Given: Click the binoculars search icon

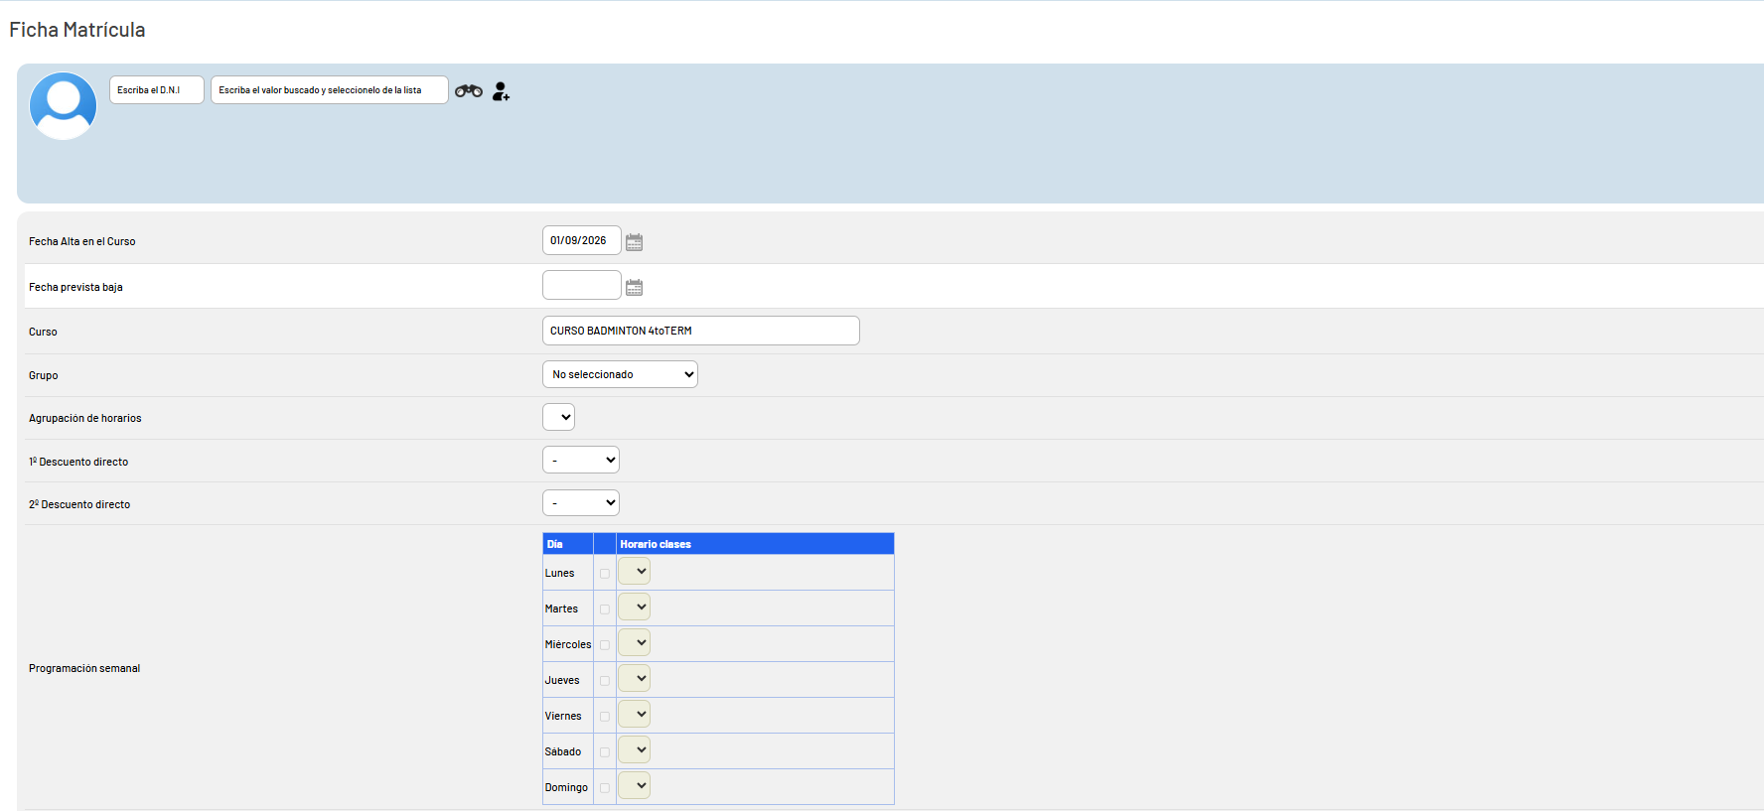Looking at the screenshot, I should pyautogui.click(x=469, y=90).
